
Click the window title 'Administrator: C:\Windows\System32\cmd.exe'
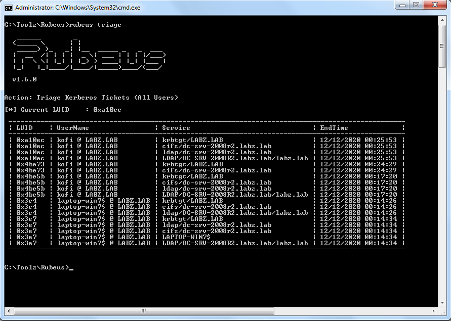coord(77,8)
